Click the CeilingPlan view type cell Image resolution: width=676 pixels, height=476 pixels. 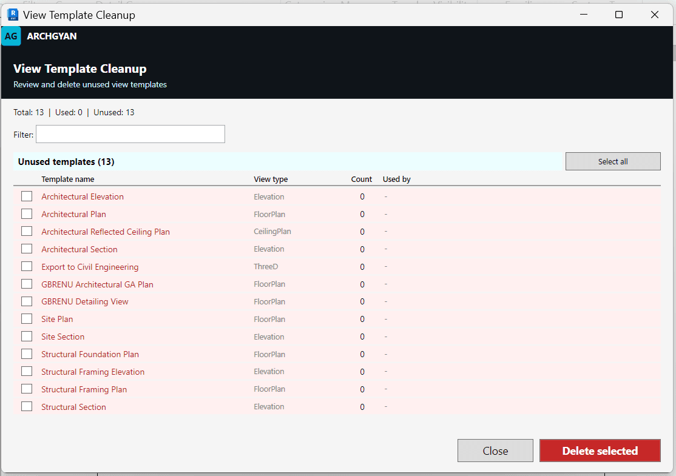pyautogui.click(x=272, y=231)
